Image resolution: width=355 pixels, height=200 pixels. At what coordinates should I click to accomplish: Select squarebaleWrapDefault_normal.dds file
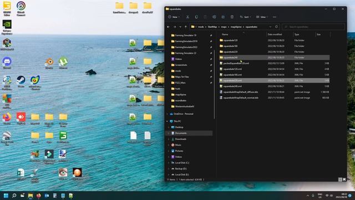[274, 98]
